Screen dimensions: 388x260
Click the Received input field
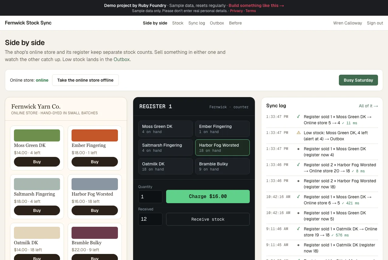(150, 219)
